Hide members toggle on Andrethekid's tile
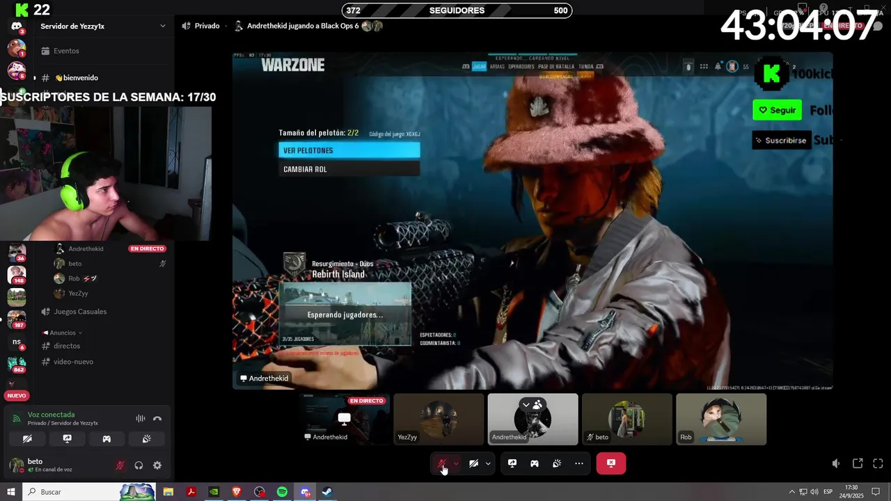 [533, 404]
